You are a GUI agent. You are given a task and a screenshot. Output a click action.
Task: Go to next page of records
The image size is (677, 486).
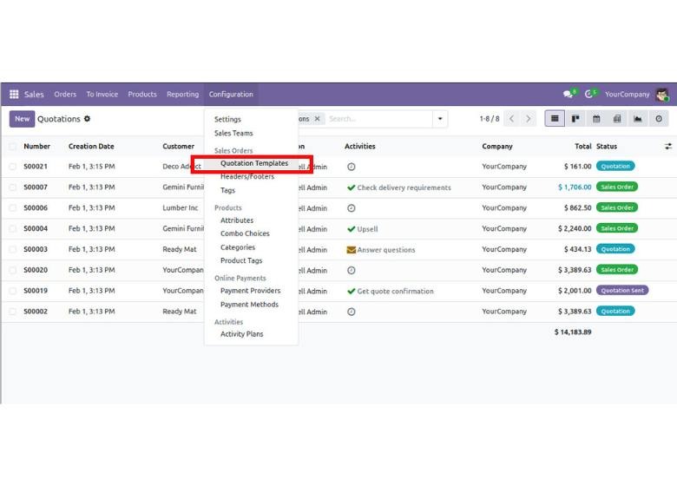point(529,119)
